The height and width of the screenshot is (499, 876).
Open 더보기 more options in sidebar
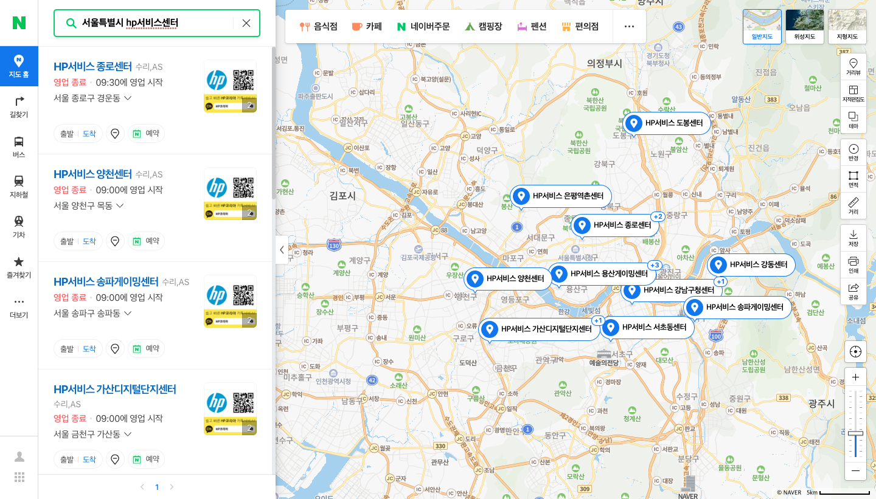pyautogui.click(x=19, y=307)
